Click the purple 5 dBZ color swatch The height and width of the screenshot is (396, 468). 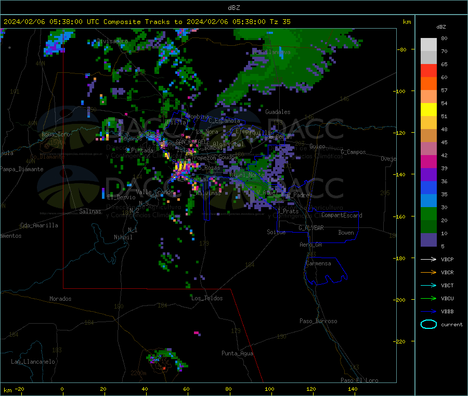[x=428, y=240]
